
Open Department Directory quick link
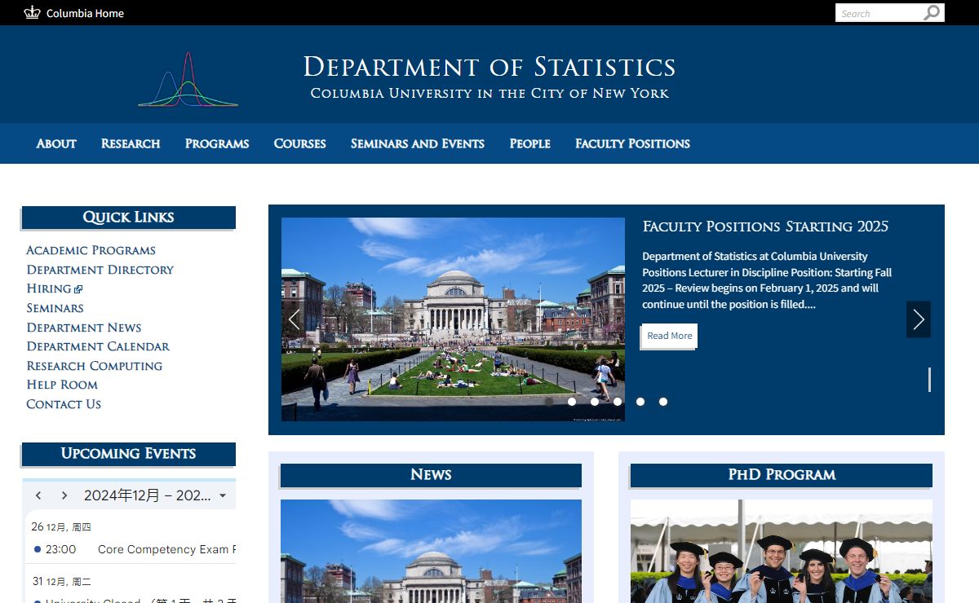click(100, 270)
